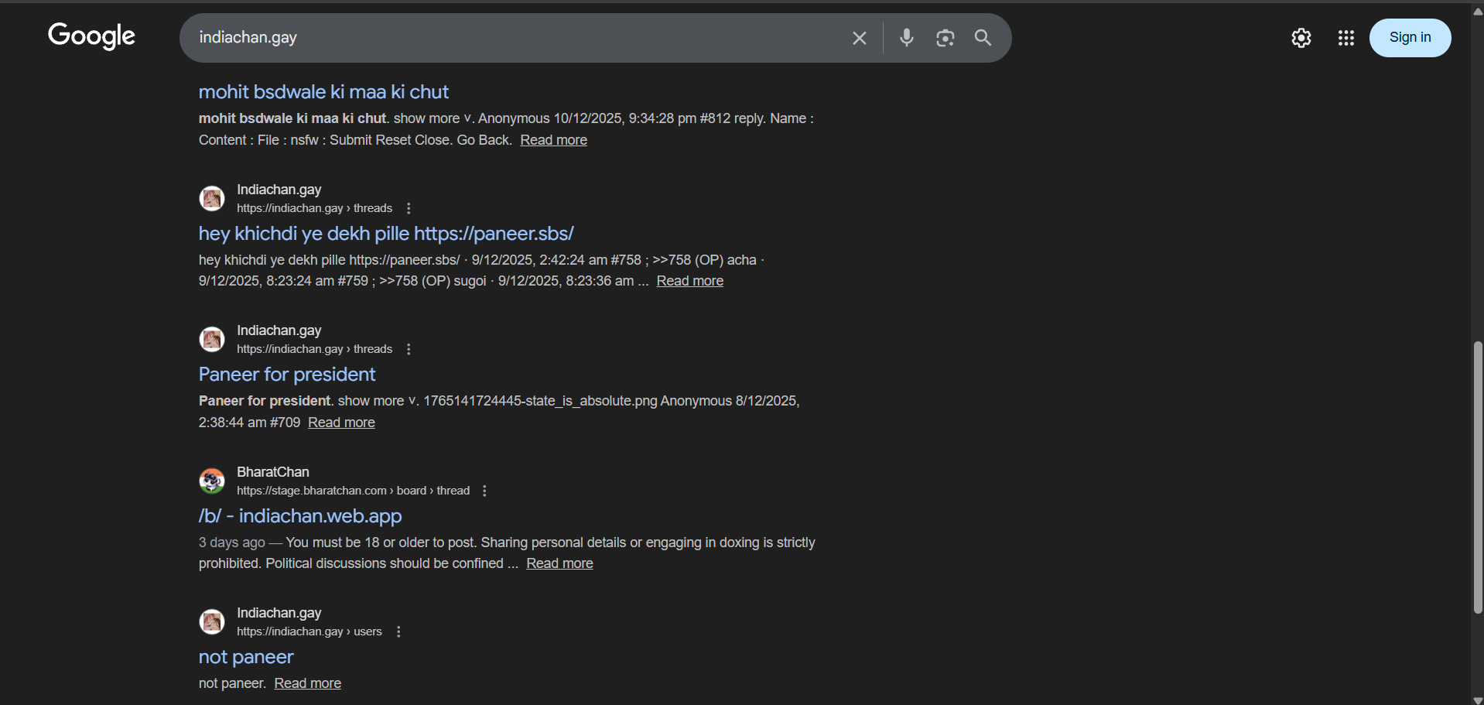Click Read more under 'not paneer' snippet
1484x705 pixels.
(307, 683)
